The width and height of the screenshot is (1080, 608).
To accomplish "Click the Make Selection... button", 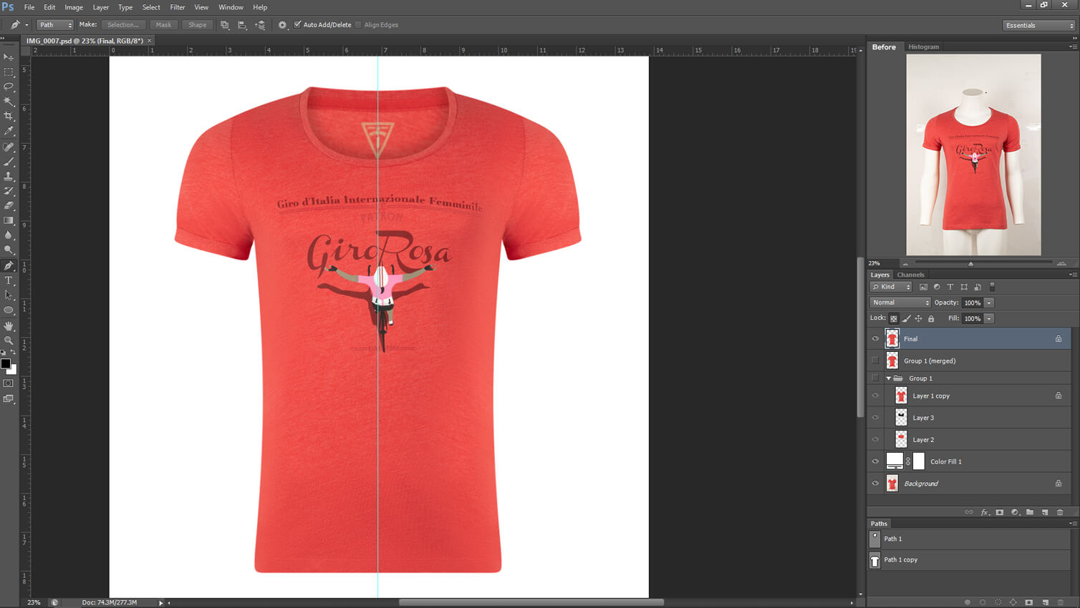I will [123, 25].
